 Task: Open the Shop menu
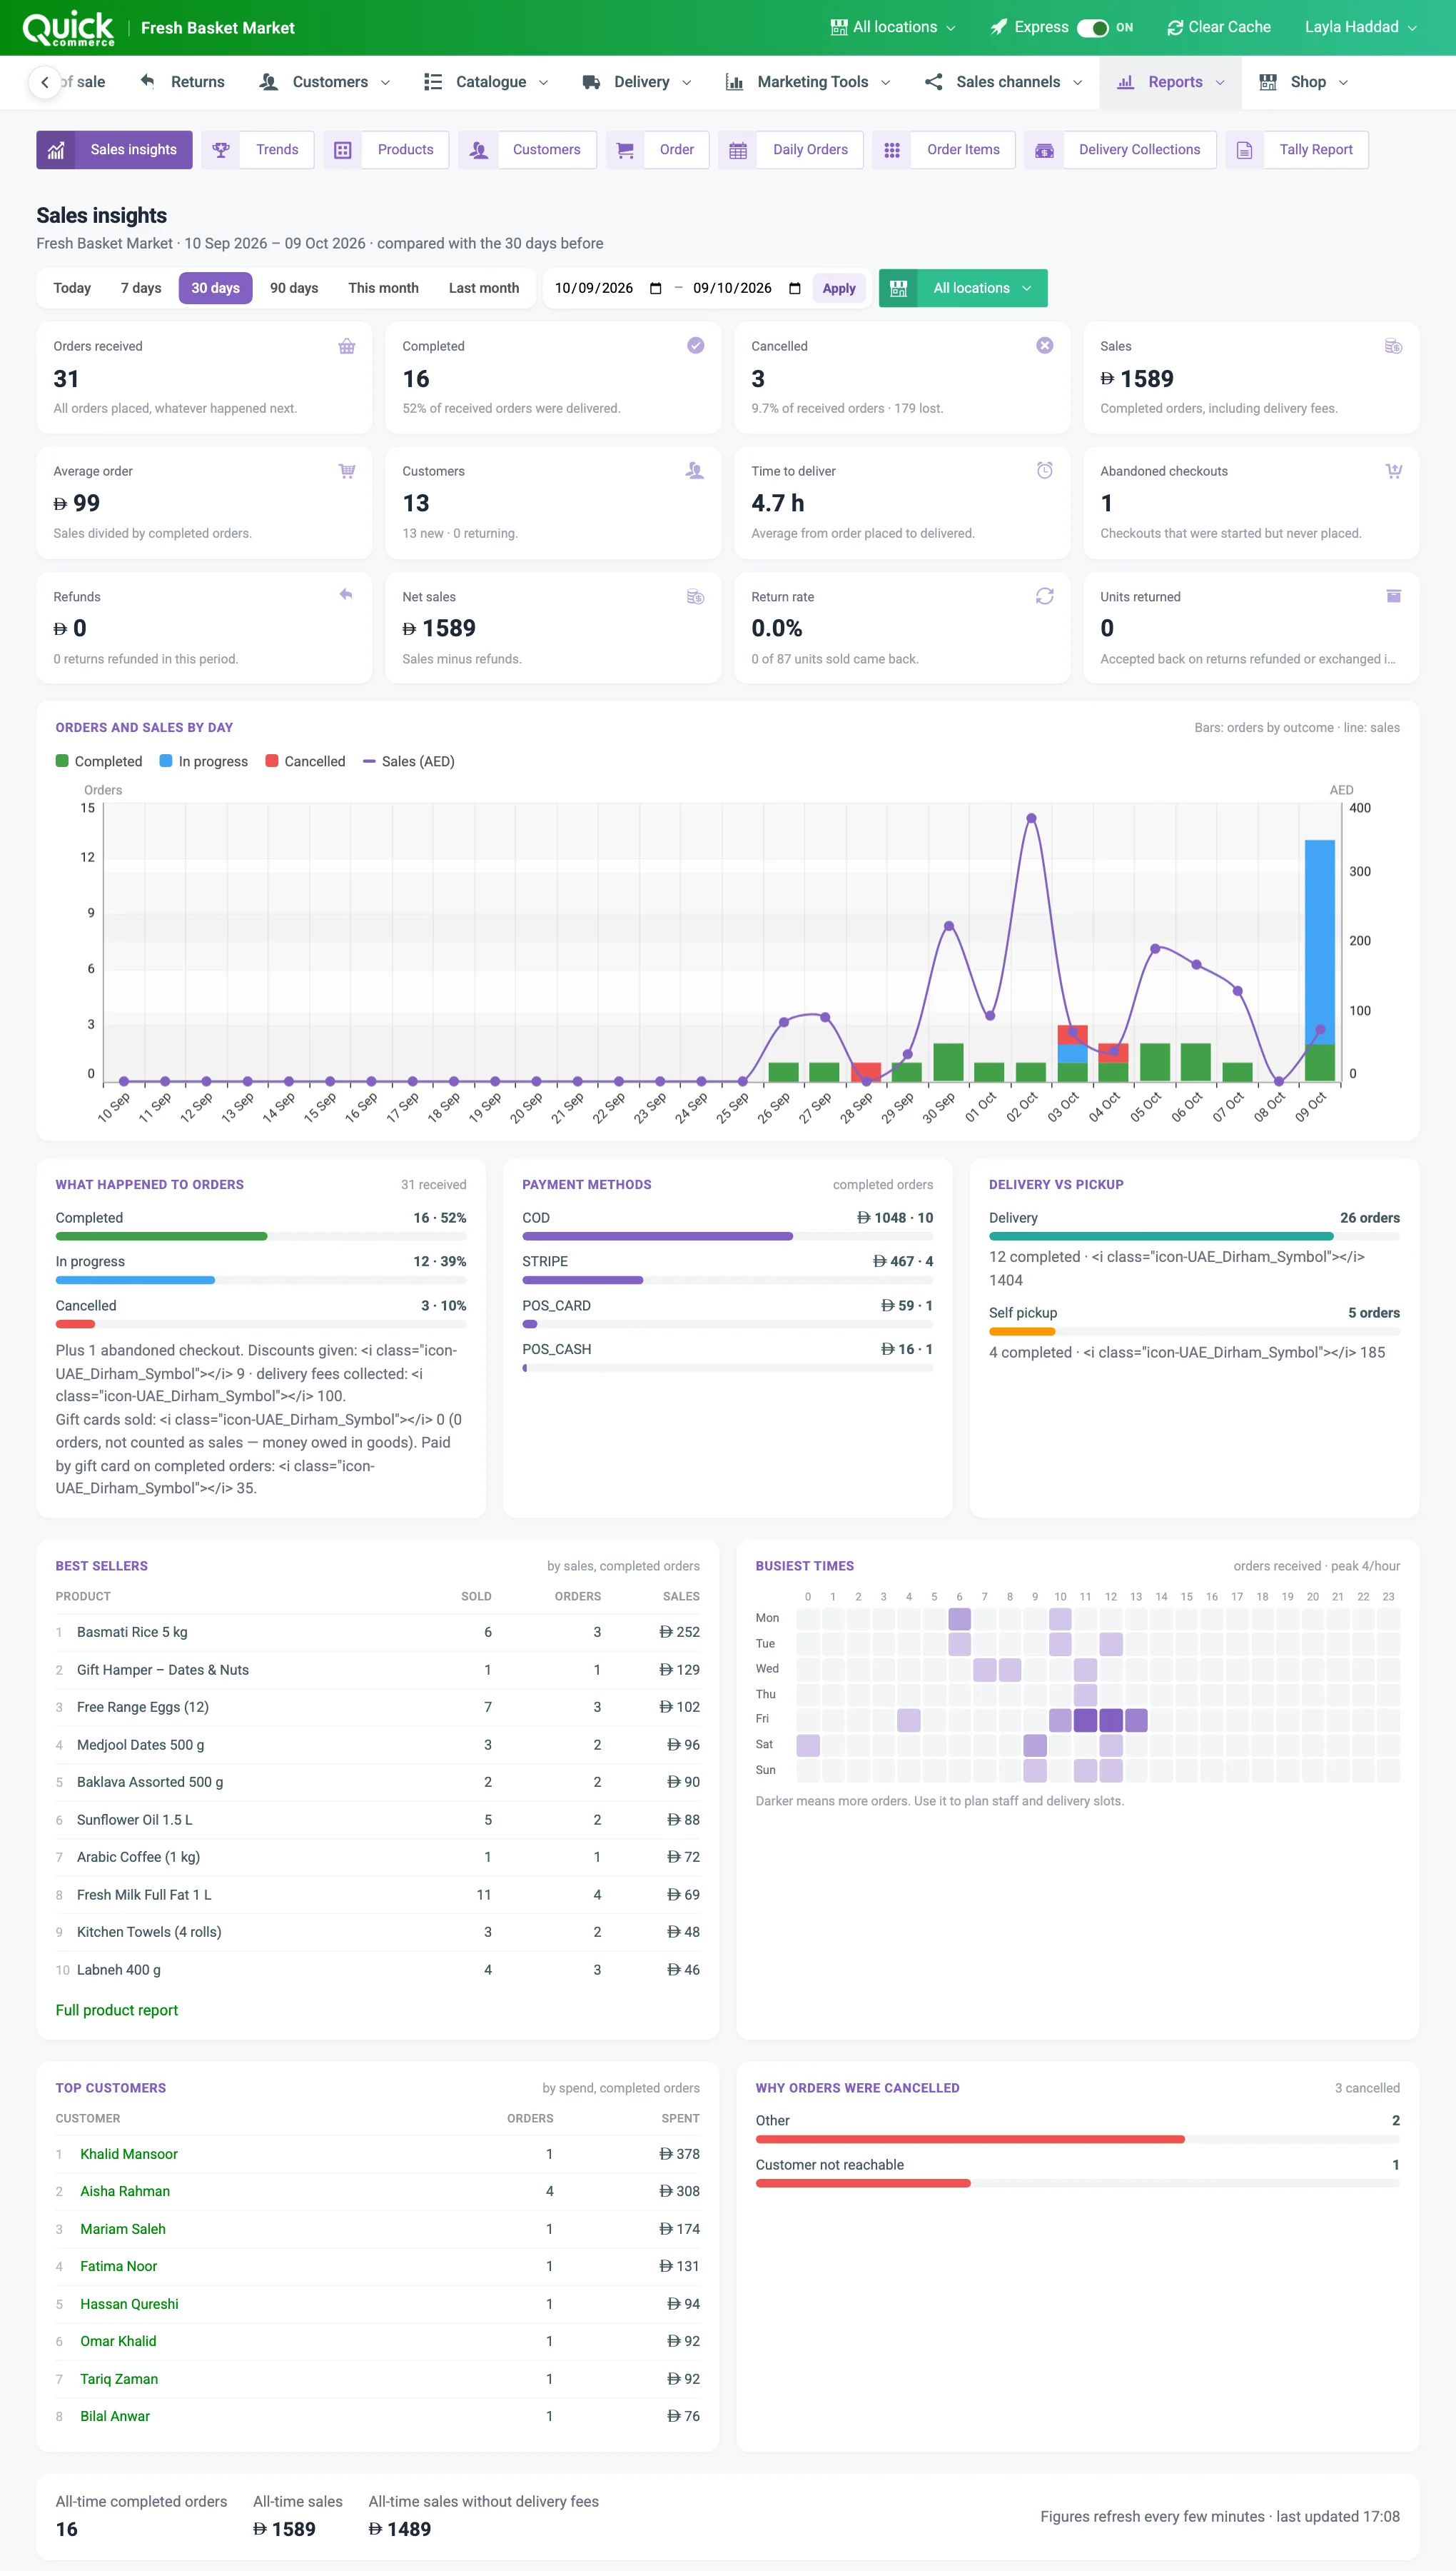point(1304,82)
